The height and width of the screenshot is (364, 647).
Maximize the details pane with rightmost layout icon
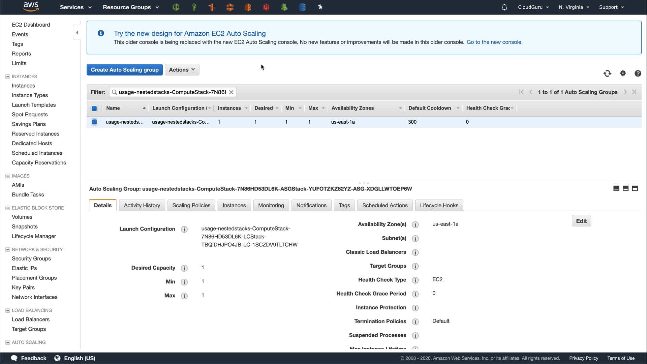(x=635, y=188)
